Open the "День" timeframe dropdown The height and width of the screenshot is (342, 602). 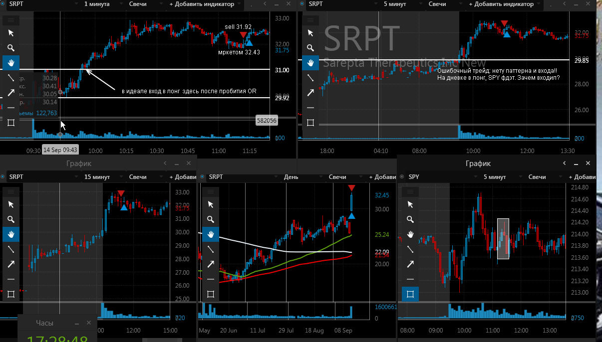click(x=302, y=177)
